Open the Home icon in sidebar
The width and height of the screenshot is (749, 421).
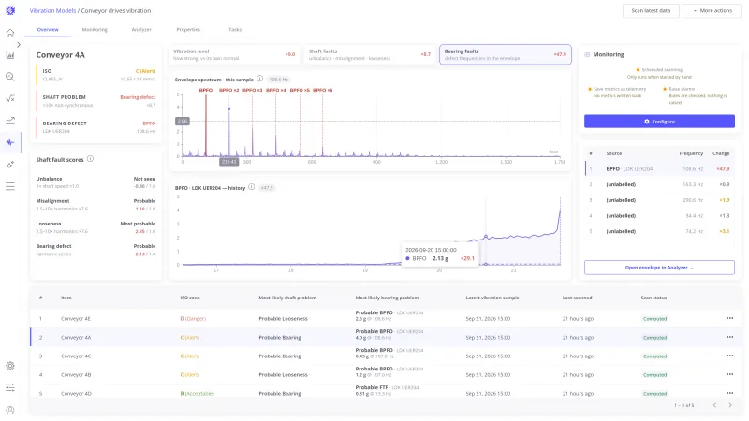pyautogui.click(x=10, y=33)
